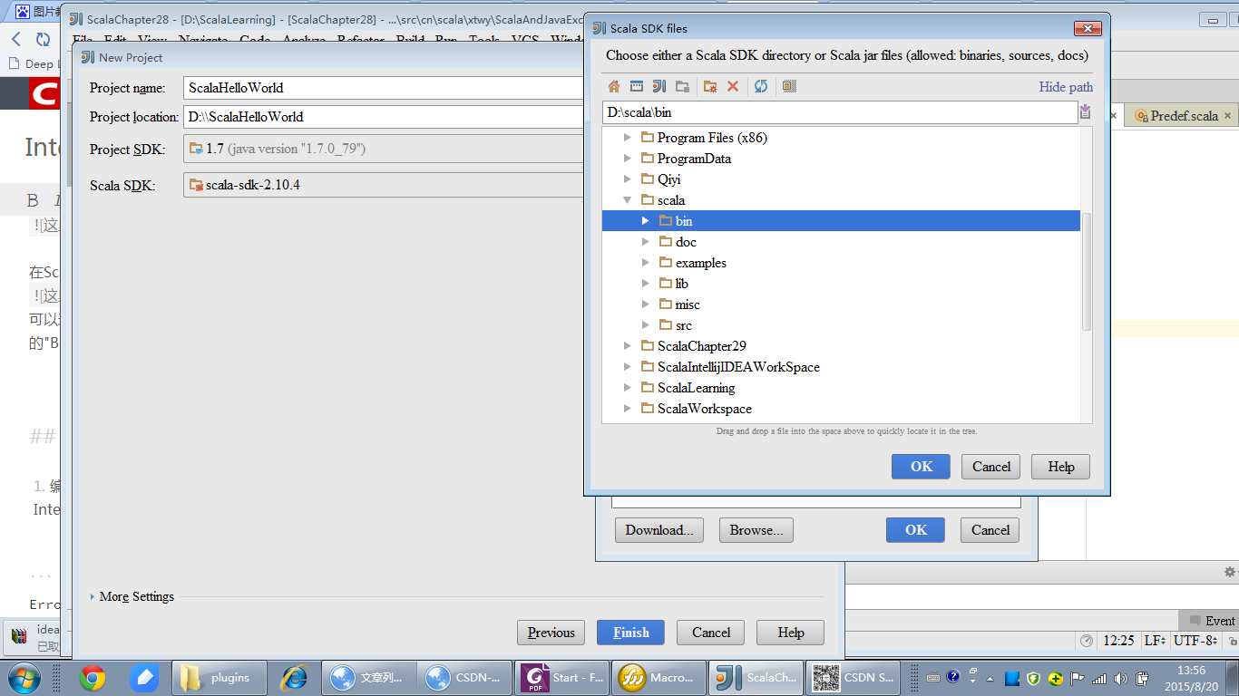Click Previous in New Project wizard

coord(551,633)
